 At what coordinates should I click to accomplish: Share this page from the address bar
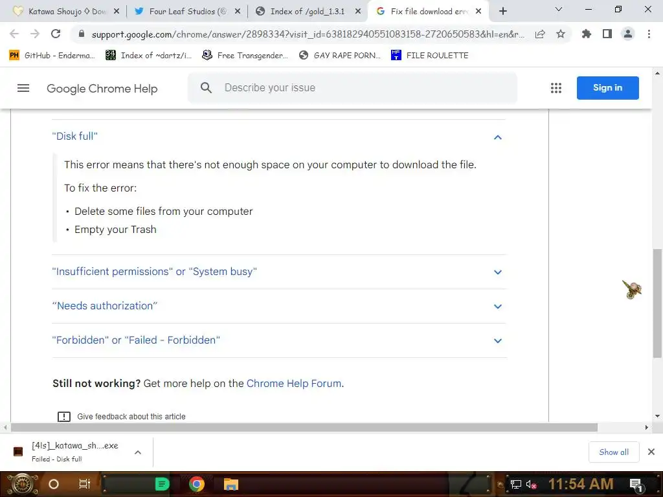(x=540, y=34)
